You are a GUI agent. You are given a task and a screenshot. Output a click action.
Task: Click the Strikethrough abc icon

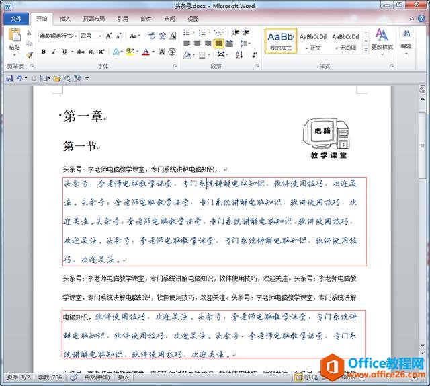pyautogui.click(x=81, y=52)
